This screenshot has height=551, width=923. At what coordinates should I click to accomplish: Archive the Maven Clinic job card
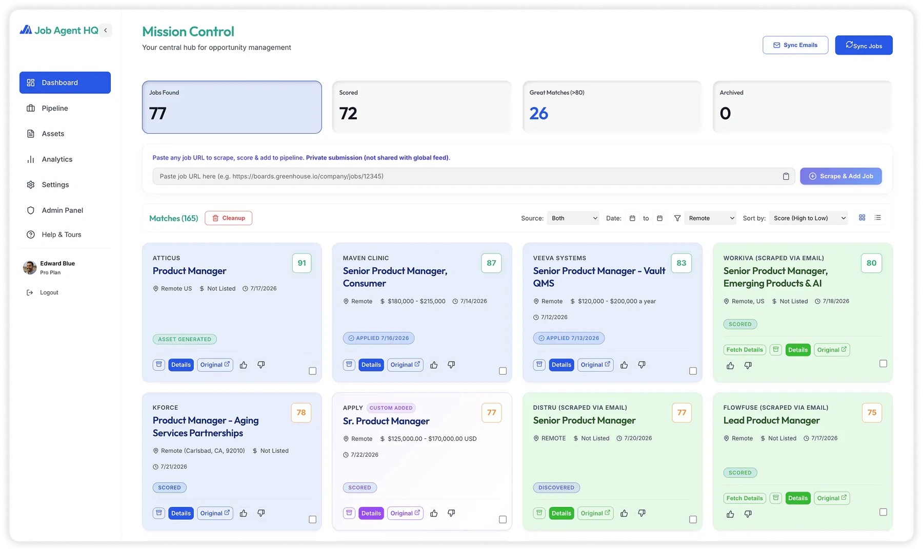(x=349, y=365)
